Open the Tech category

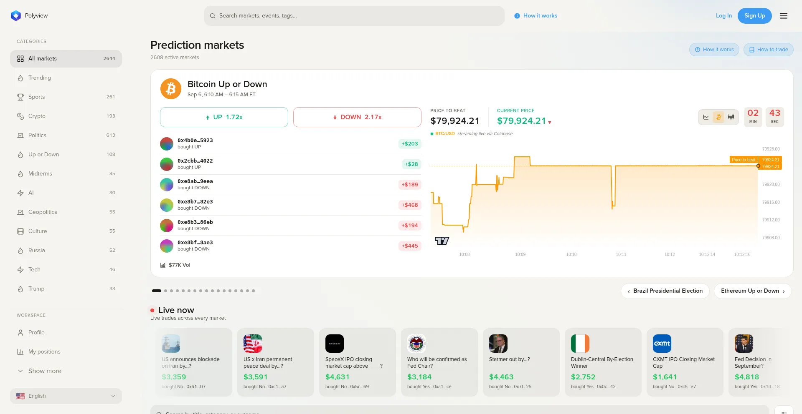66,270
